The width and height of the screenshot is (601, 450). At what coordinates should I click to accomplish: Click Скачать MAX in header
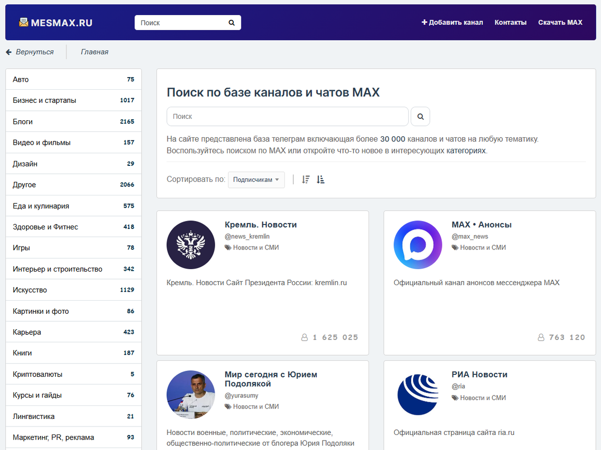tap(560, 23)
